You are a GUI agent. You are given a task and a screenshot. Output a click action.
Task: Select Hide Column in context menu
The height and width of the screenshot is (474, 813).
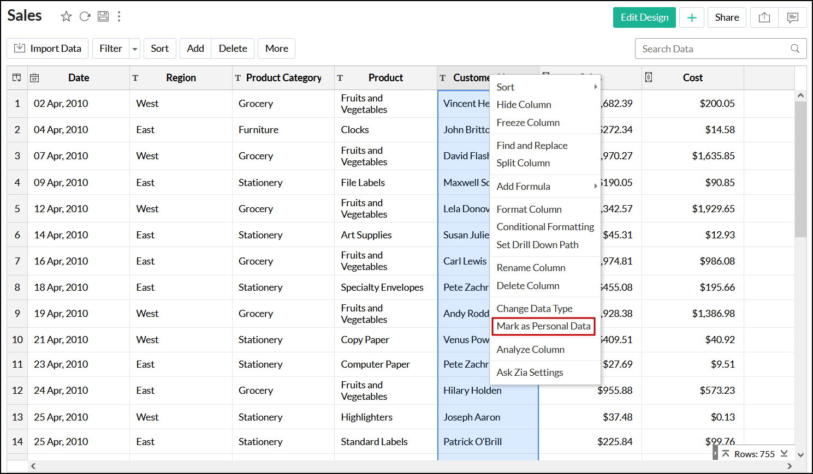point(524,105)
